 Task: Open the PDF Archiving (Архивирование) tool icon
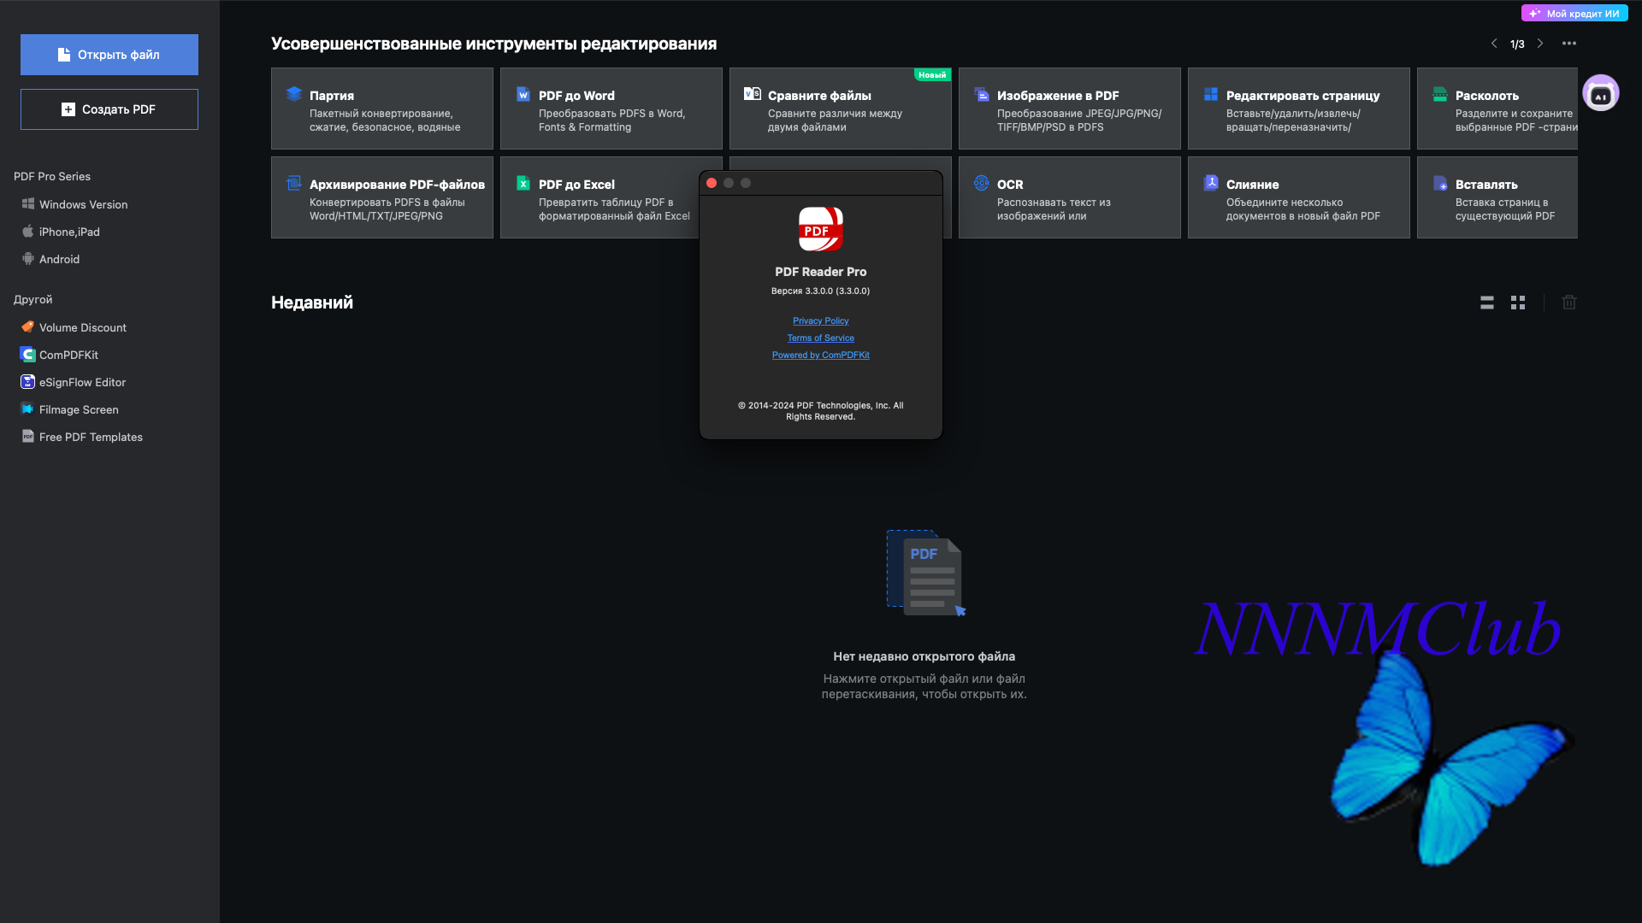coord(294,183)
